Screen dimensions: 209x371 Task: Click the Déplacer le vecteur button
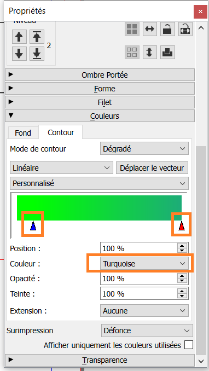pos(152,168)
